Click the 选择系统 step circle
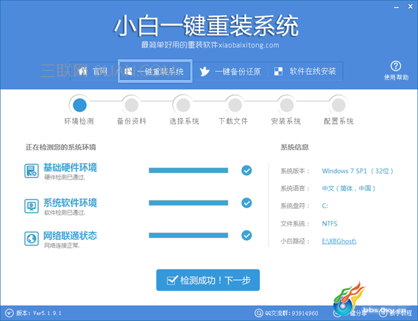 click(x=184, y=105)
